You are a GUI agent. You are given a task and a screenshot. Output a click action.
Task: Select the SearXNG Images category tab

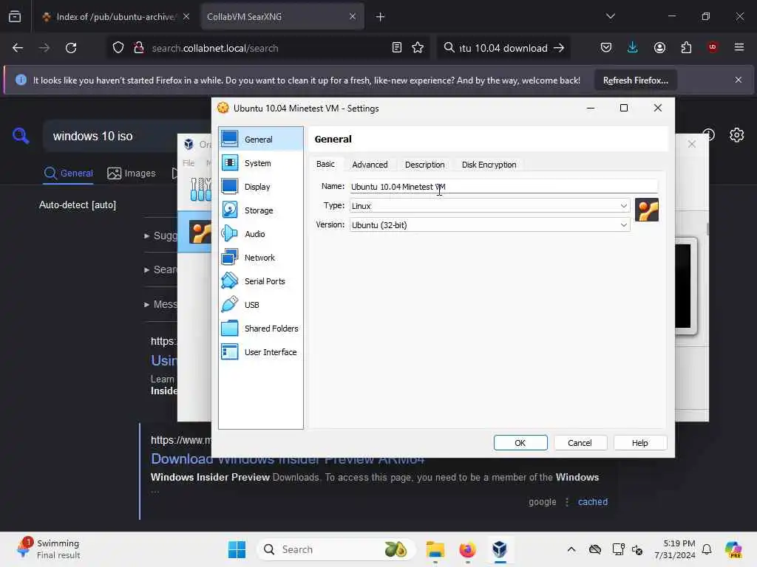(132, 173)
